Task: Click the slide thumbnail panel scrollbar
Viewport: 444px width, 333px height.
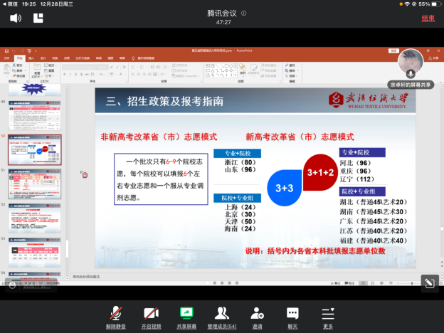Action: tap(68, 249)
